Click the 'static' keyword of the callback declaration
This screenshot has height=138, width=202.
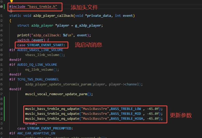(x=15, y=16)
